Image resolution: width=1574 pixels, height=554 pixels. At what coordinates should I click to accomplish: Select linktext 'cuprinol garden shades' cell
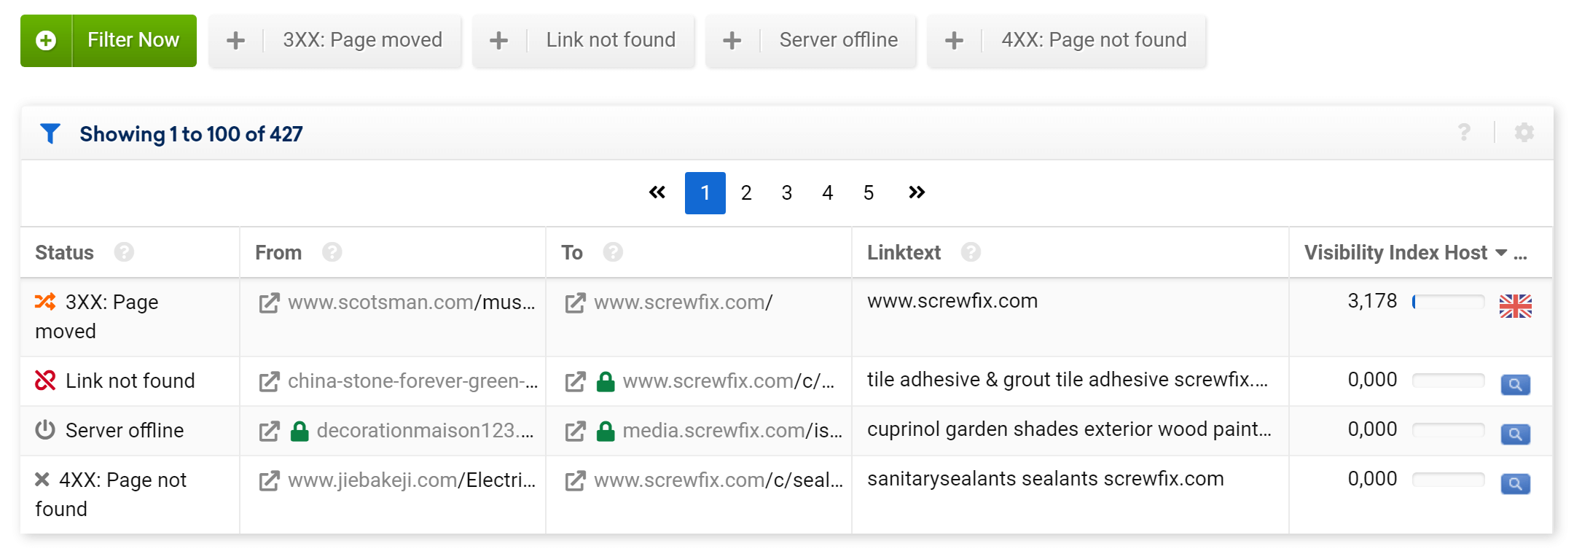[x=1069, y=429]
